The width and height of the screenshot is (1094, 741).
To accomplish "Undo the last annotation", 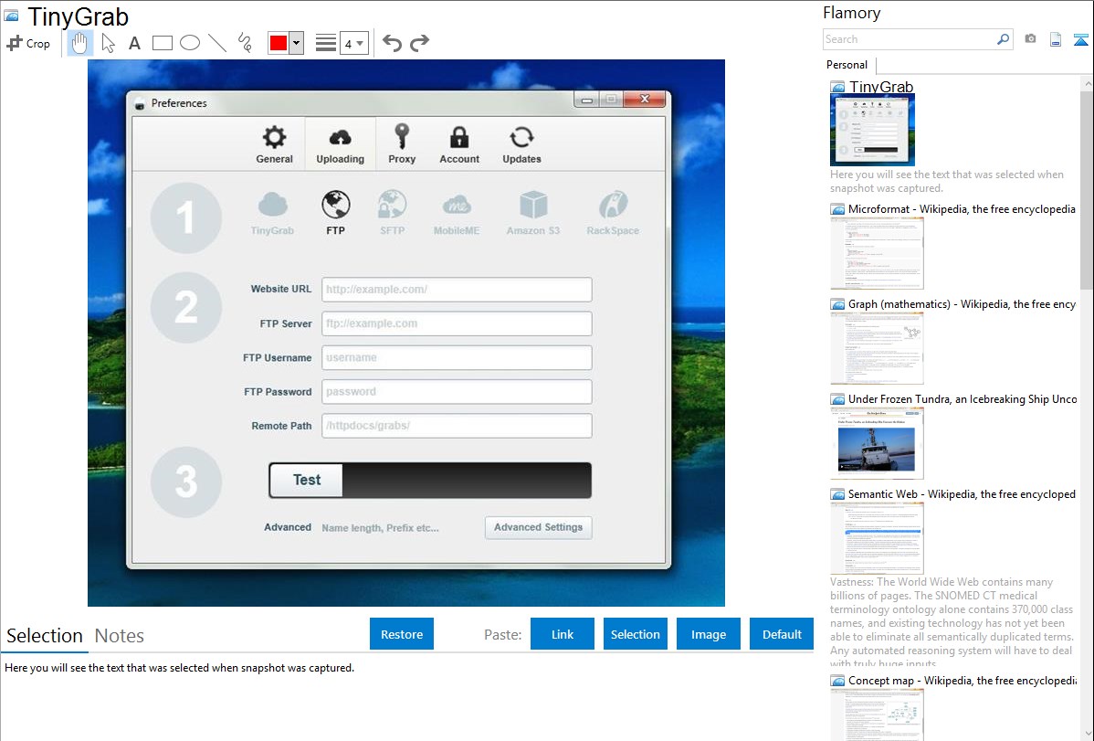I will [392, 43].
